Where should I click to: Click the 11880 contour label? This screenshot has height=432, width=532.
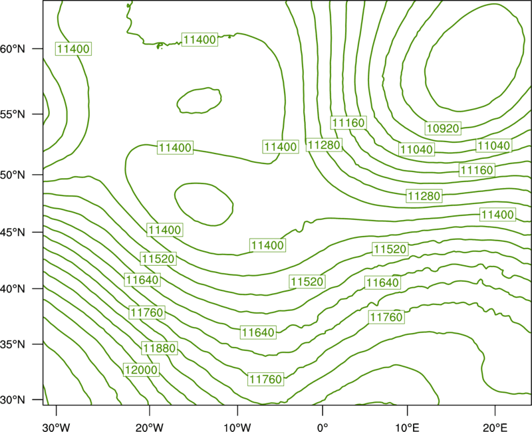[160, 348]
